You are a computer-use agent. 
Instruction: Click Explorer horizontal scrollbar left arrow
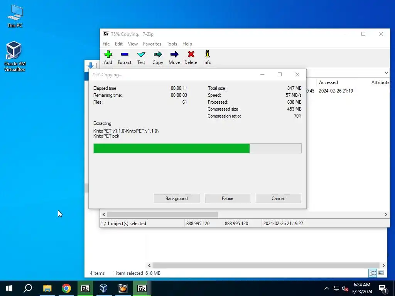(149, 265)
